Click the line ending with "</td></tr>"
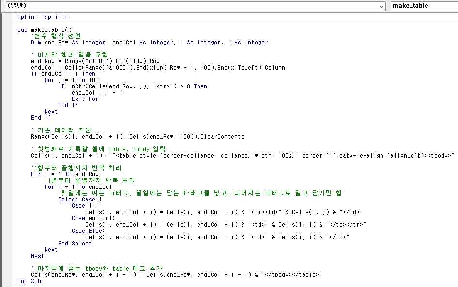 point(226,225)
